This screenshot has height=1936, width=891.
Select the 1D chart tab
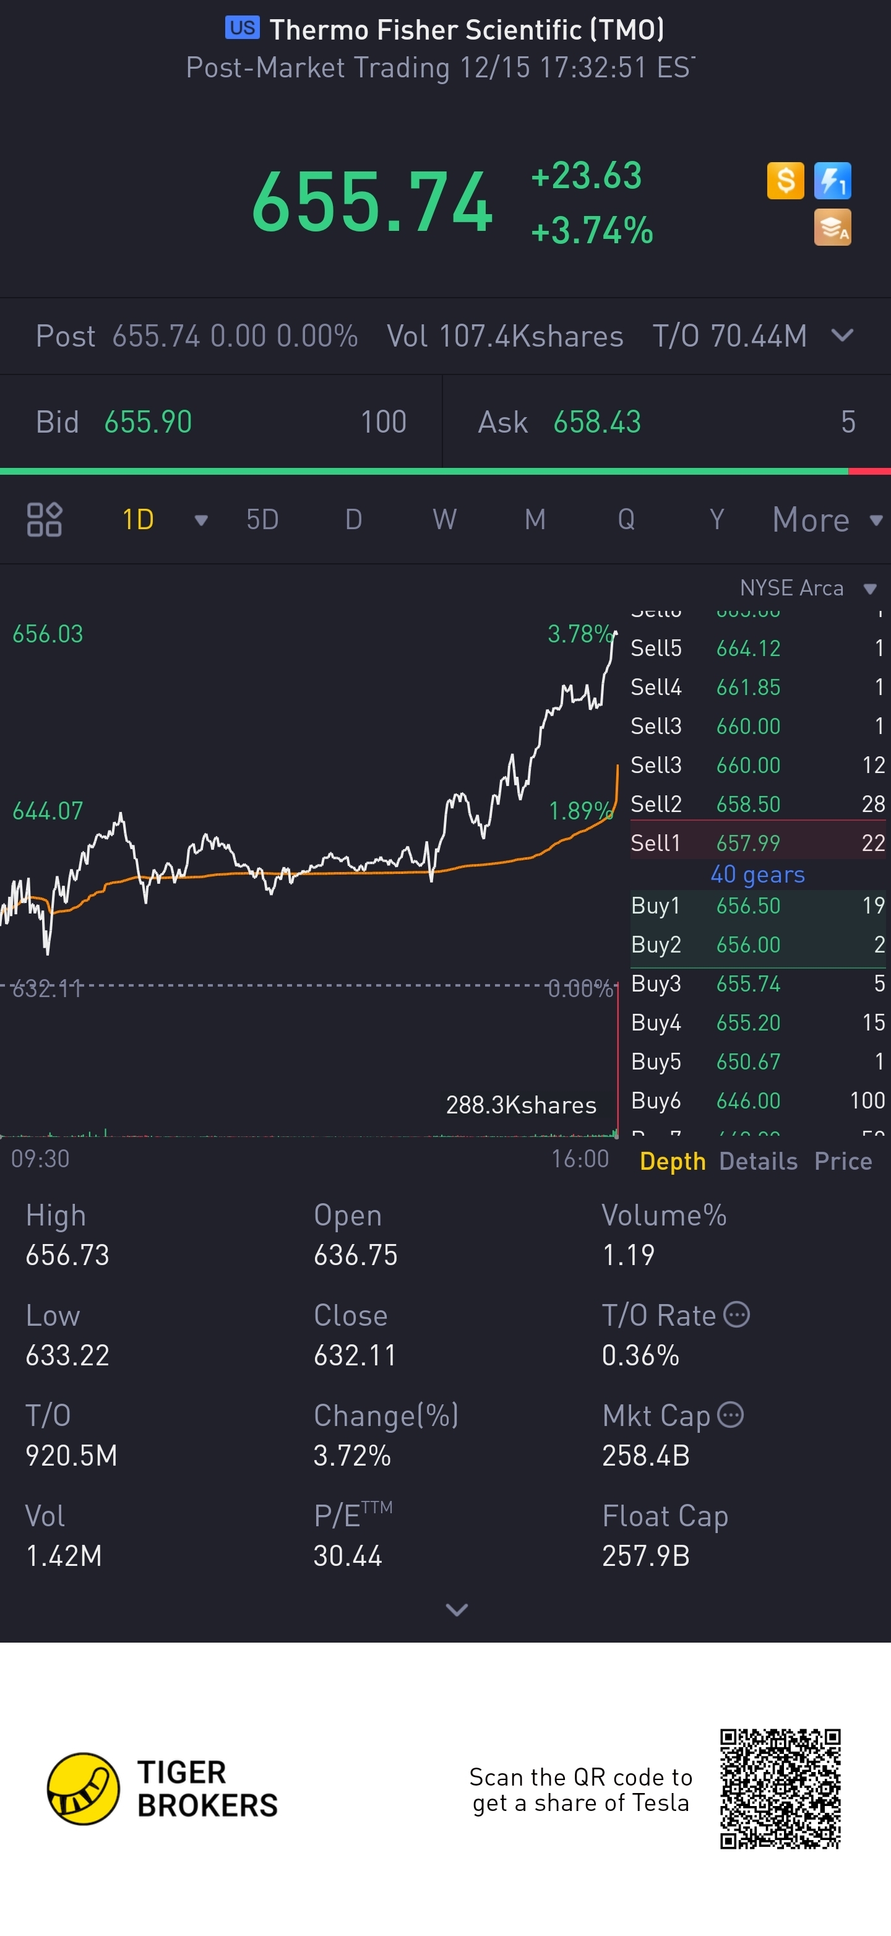138,519
